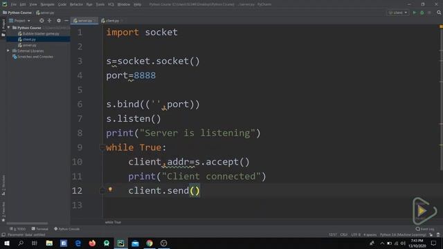443x249 pixels.
Task: Click the Structure vertical side tab
Action: tap(3, 185)
